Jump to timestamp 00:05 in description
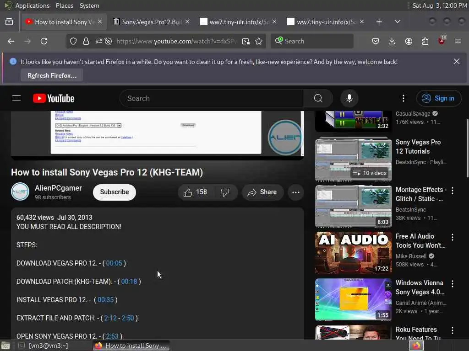Viewport: 469px width, 351px height. click(114, 263)
